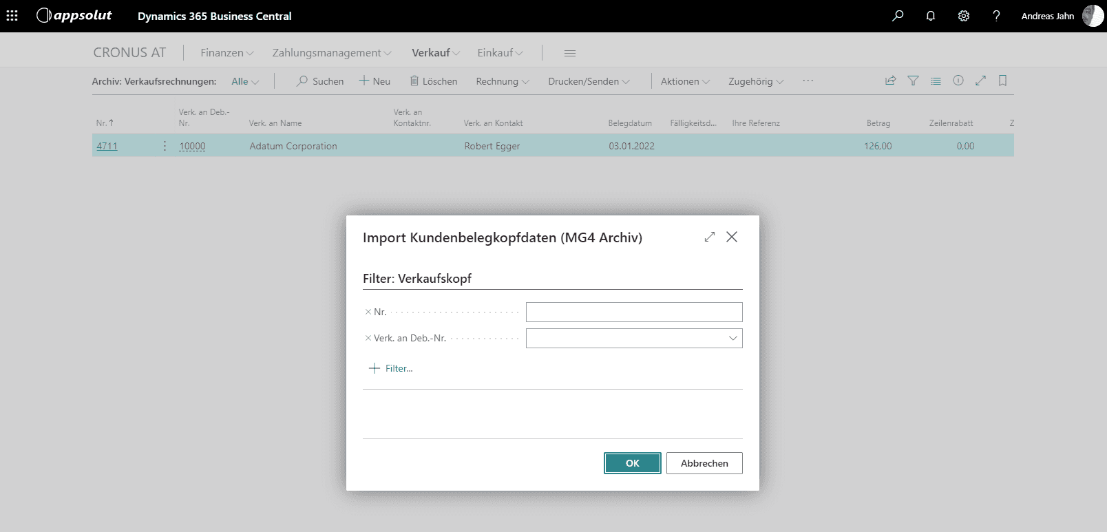The height and width of the screenshot is (532, 1107).
Task: Expand the dialog to full size
Action: tap(710, 237)
